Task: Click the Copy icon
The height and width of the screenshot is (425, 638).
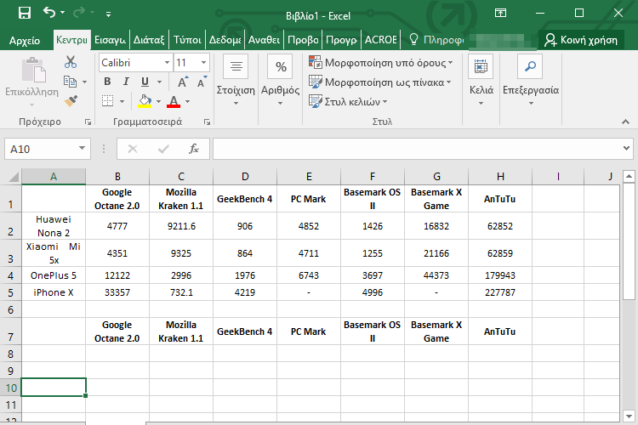Action: 70,82
